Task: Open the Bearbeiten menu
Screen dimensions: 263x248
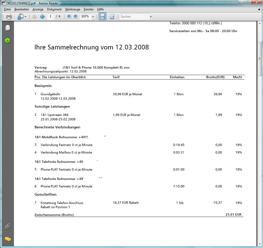Action: pos(22,9)
